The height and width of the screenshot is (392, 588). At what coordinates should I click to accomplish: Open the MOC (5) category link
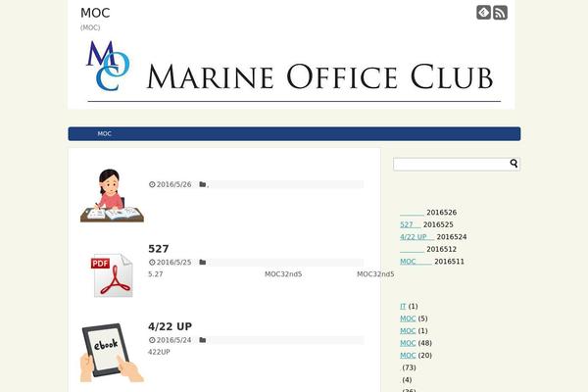pos(408,318)
